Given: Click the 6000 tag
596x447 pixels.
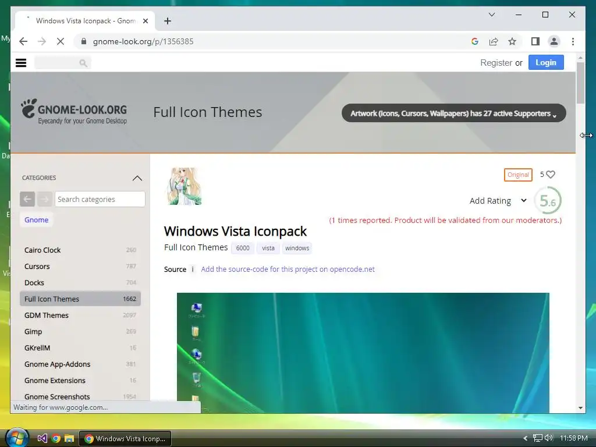Looking at the screenshot, I should [243, 248].
